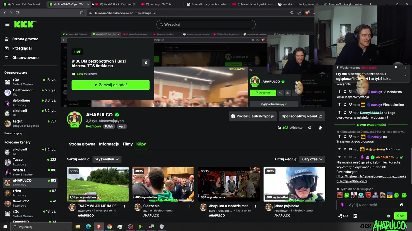
Task: Open the Cały czas filter dropdown
Action: coord(312,159)
